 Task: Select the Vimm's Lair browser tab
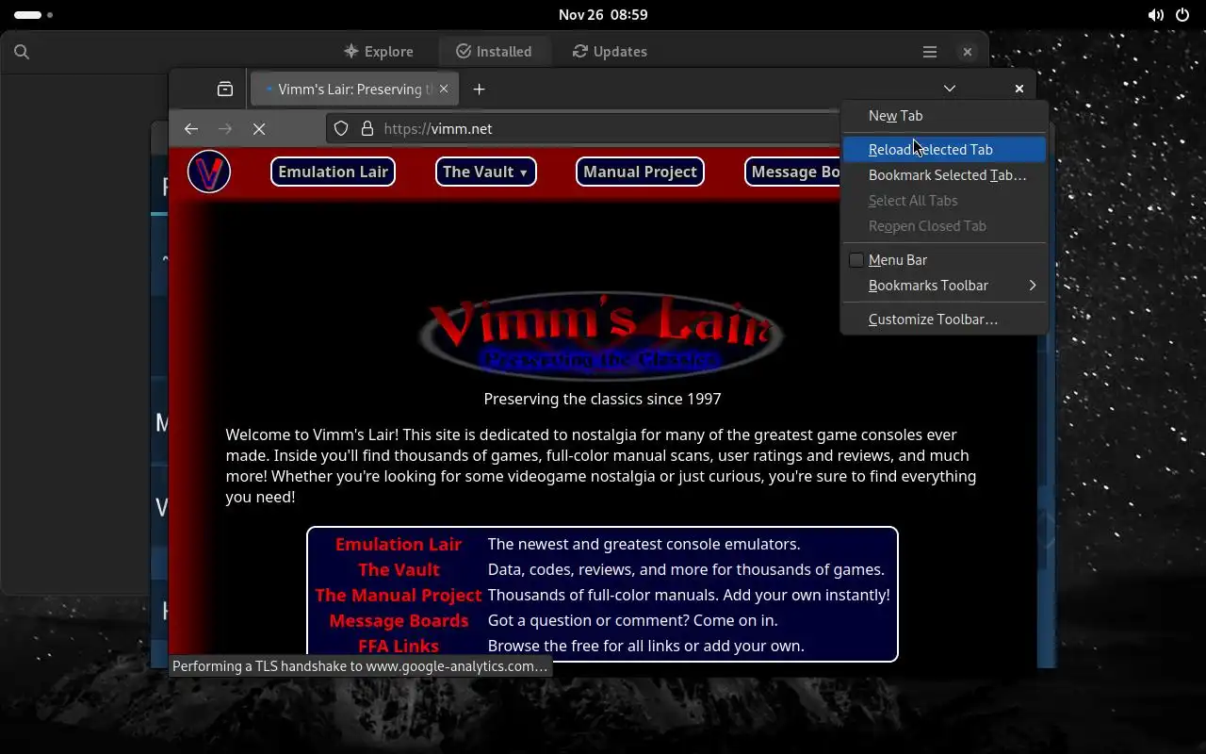point(353,89)
